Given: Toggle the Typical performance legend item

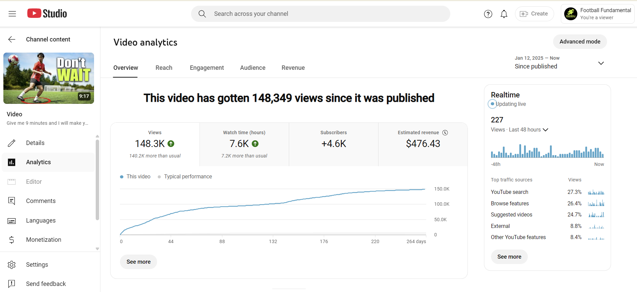Looking at the screenshot, I should click(x=185, y=177).
